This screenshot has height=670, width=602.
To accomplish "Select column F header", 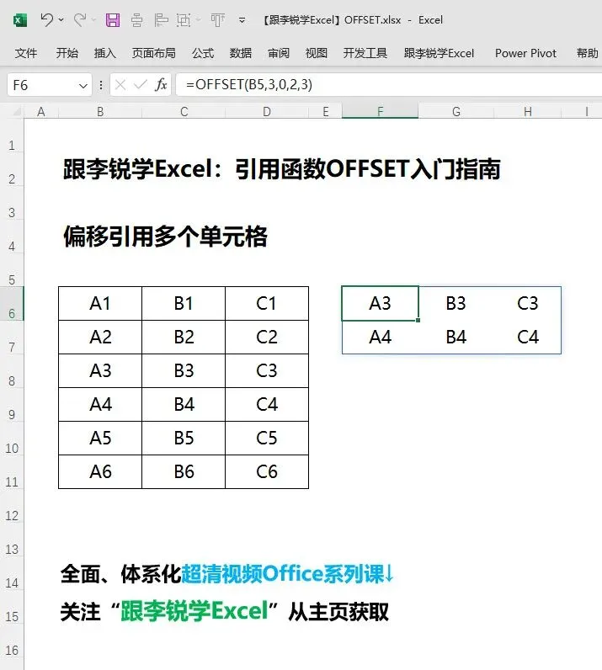I will pos(380,112).
